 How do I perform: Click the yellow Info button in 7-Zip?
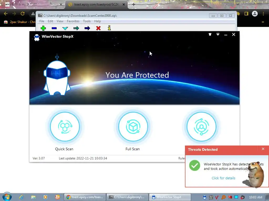pos(109,28)
